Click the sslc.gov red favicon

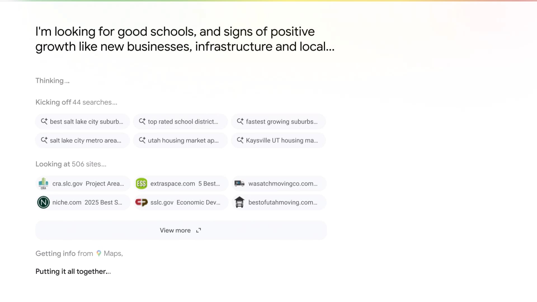tap(141, 202)
